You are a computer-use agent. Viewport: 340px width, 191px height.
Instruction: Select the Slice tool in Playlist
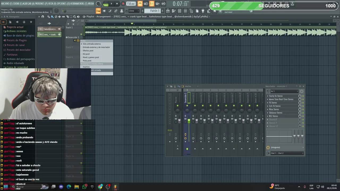[x=67, y=17]
